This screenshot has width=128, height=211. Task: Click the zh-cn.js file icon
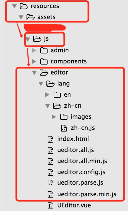(64, 128)
